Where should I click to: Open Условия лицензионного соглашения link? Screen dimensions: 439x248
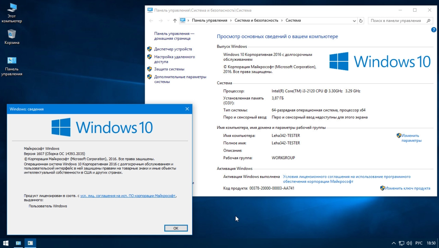click(x=347, y=179)
